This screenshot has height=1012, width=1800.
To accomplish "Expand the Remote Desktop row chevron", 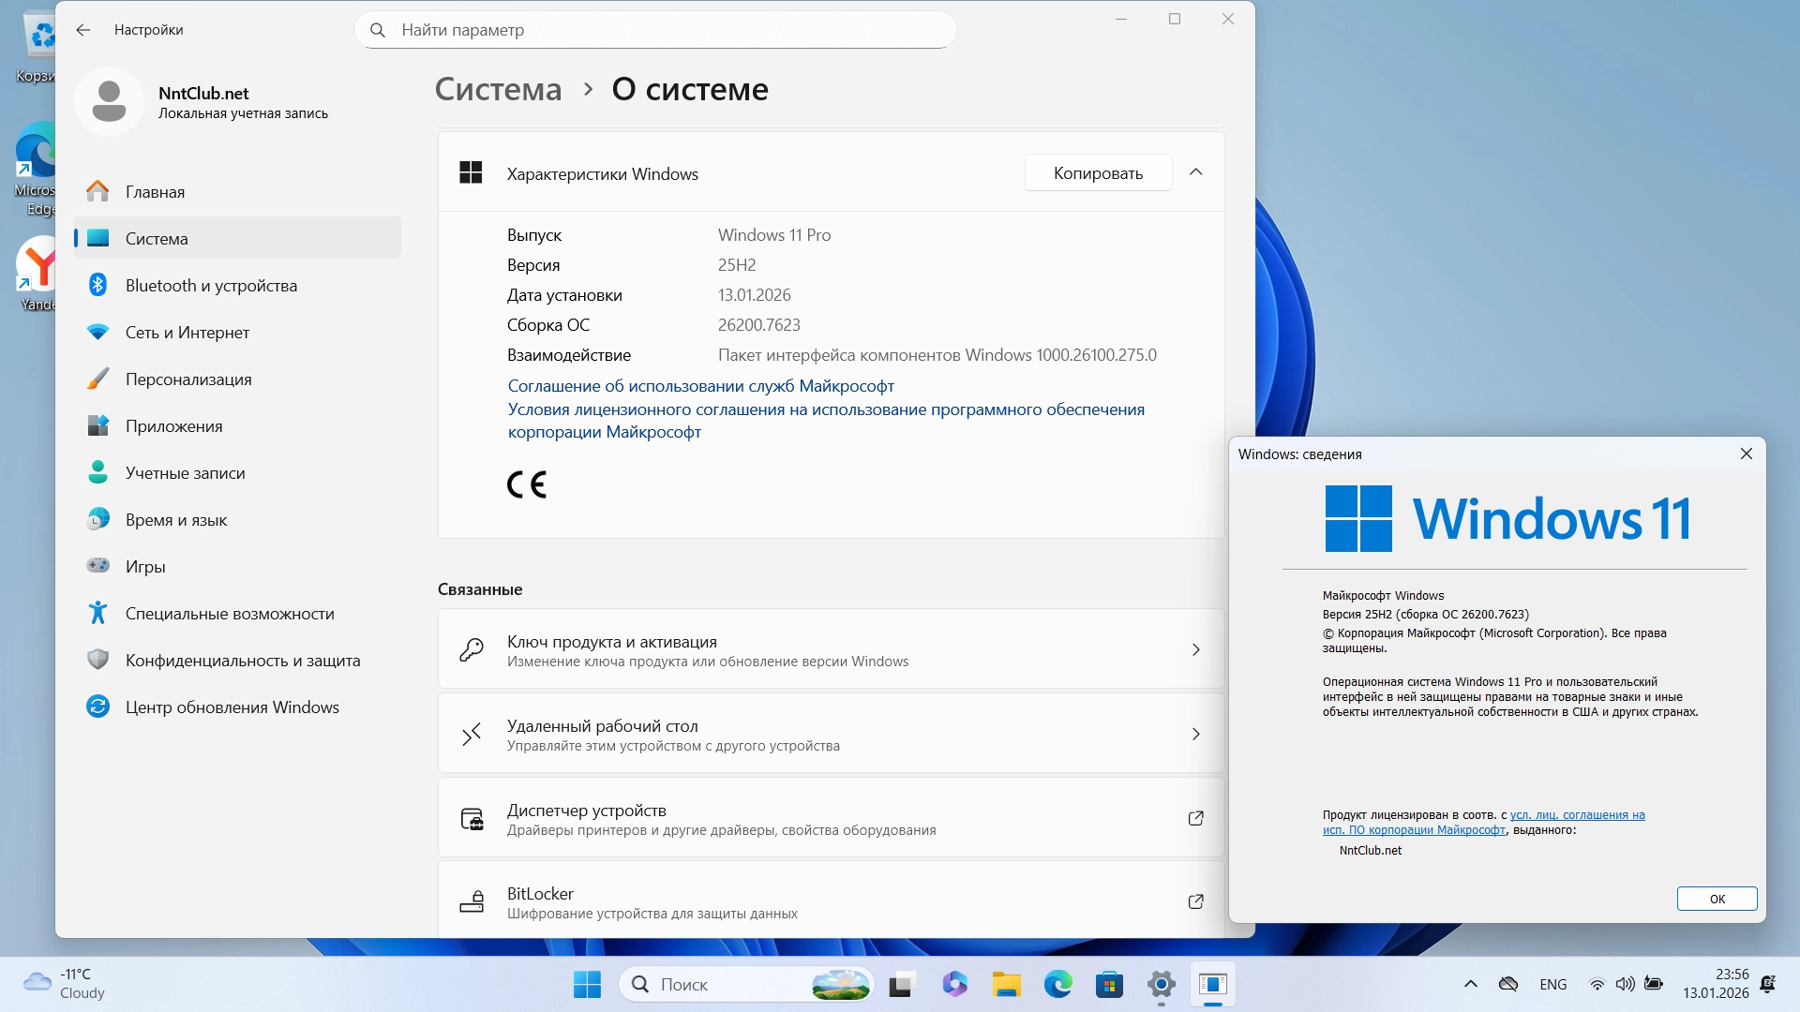I will click(x=1195, y=734).
